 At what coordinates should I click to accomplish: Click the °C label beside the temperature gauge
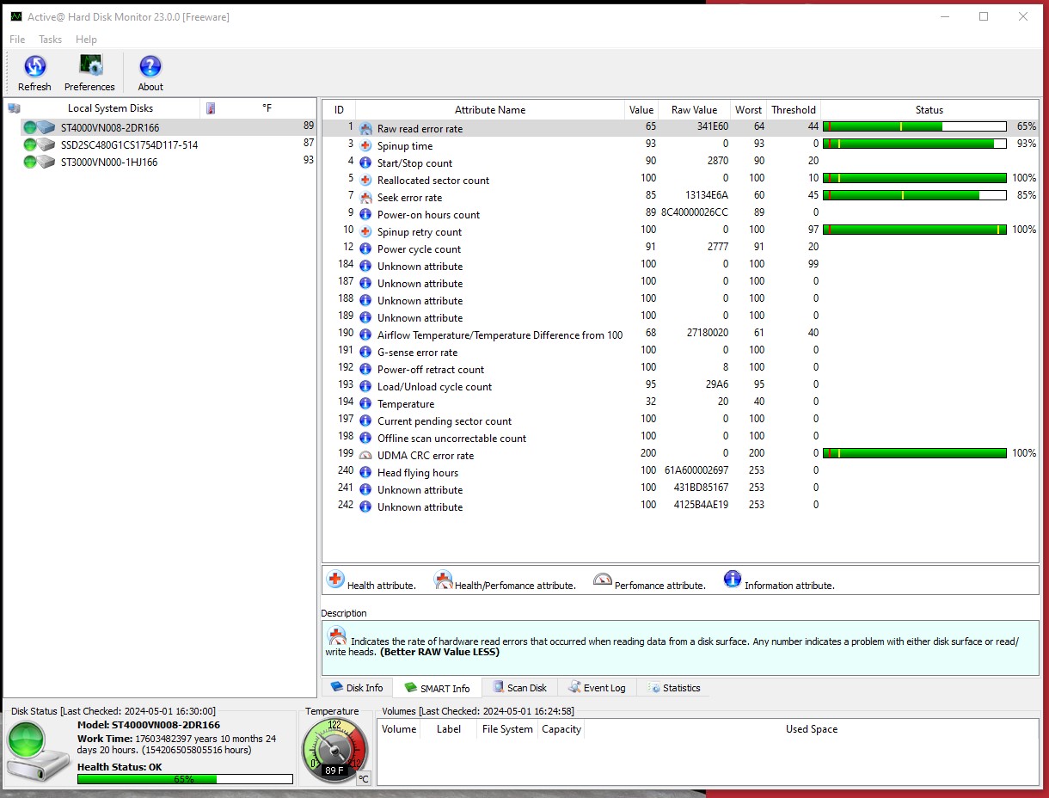point(363,777)
